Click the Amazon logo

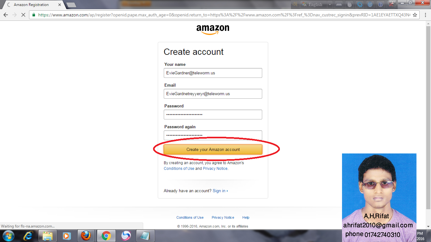[x=213, y=30]
